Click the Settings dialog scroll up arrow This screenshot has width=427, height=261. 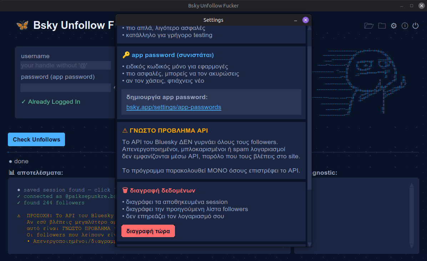tap(310, 28)
